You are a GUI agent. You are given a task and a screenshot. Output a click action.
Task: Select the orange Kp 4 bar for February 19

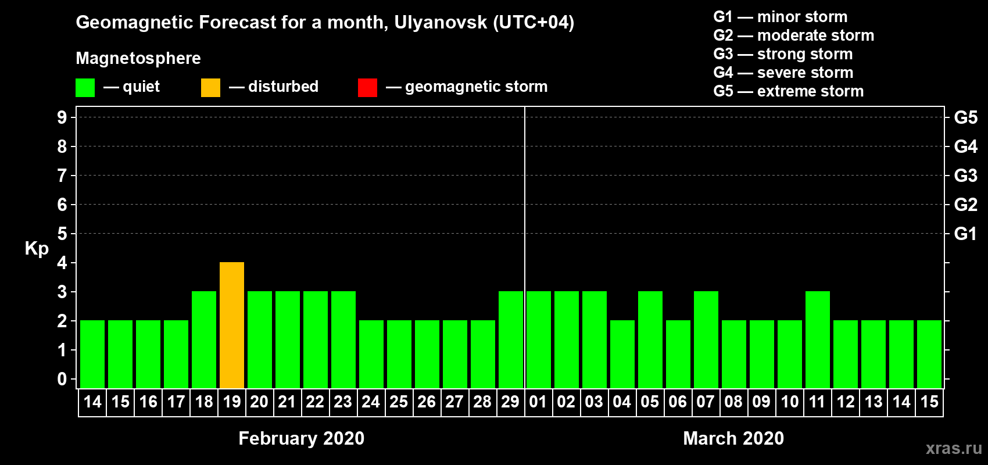tap(232, 325)
